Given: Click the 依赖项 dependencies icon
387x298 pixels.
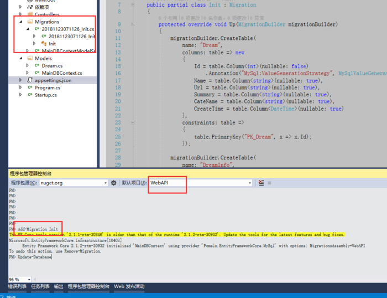Looking at the screenshot, I should coord(30,7).
